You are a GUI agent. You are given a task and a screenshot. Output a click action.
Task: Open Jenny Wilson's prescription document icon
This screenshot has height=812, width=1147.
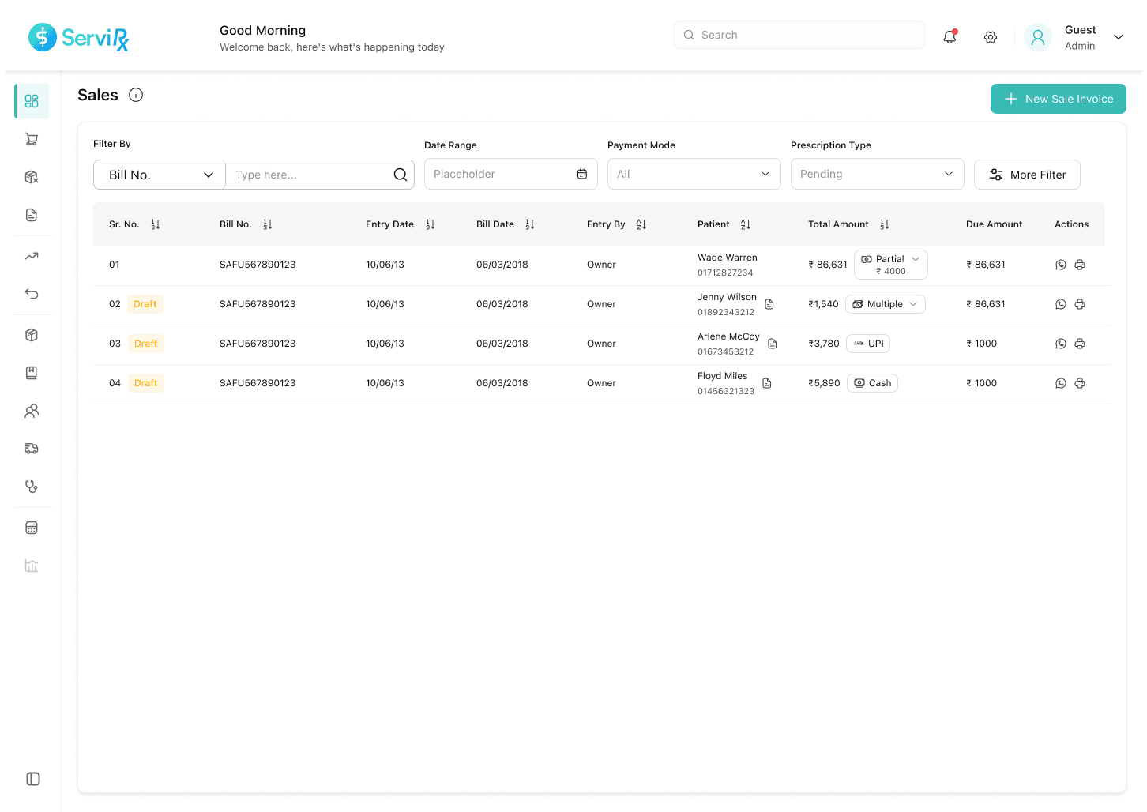[x=769, y=304]
